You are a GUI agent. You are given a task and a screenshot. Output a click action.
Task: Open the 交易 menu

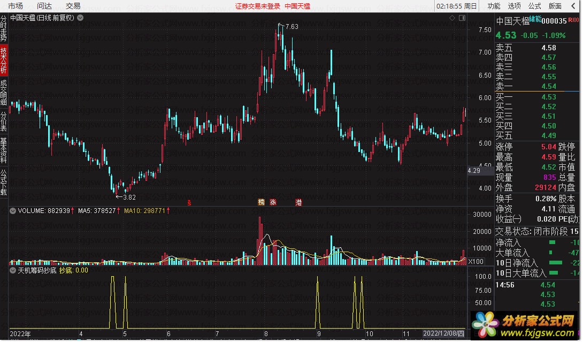point(73,6)
